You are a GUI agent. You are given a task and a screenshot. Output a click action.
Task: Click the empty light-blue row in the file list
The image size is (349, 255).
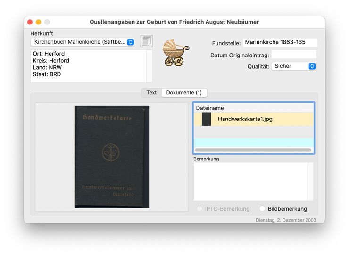click(x=253, y=142)
